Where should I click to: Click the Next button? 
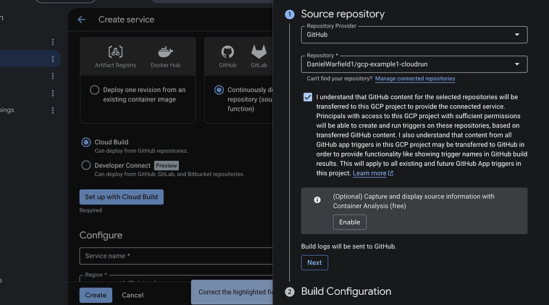[314, 263]
